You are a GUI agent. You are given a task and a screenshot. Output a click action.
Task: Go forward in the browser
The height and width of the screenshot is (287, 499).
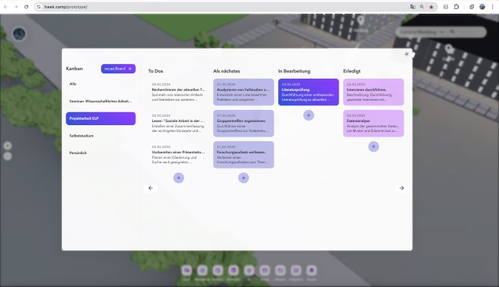click(x=15, y=7)
